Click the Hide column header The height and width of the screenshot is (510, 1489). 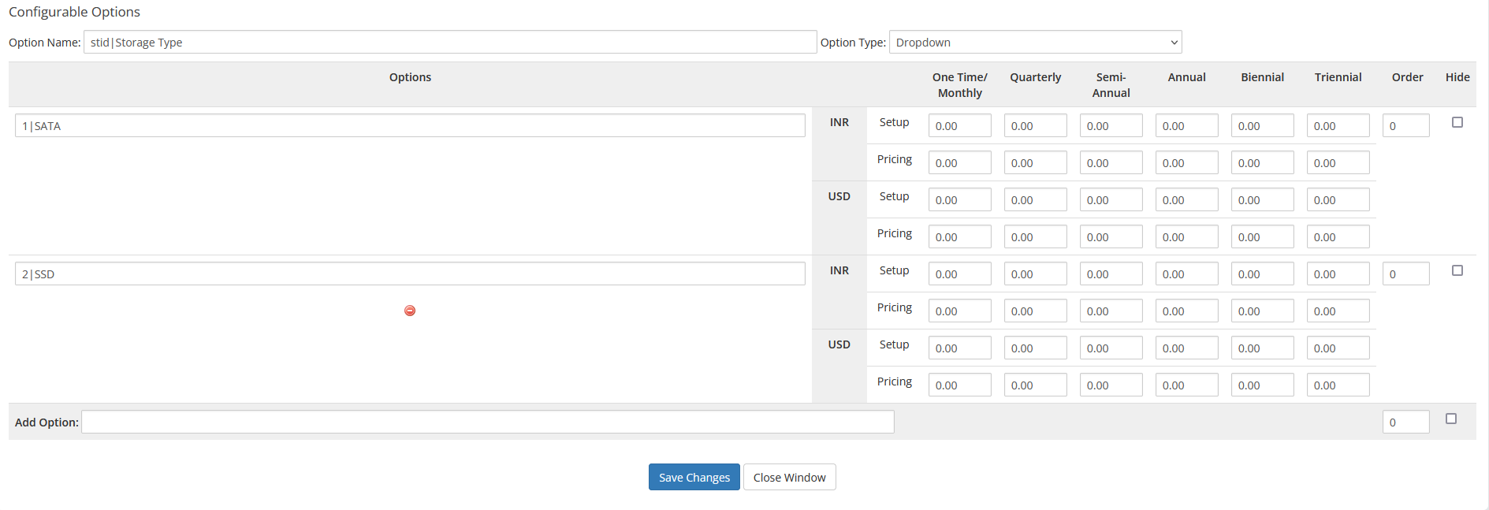[1457, 77]
